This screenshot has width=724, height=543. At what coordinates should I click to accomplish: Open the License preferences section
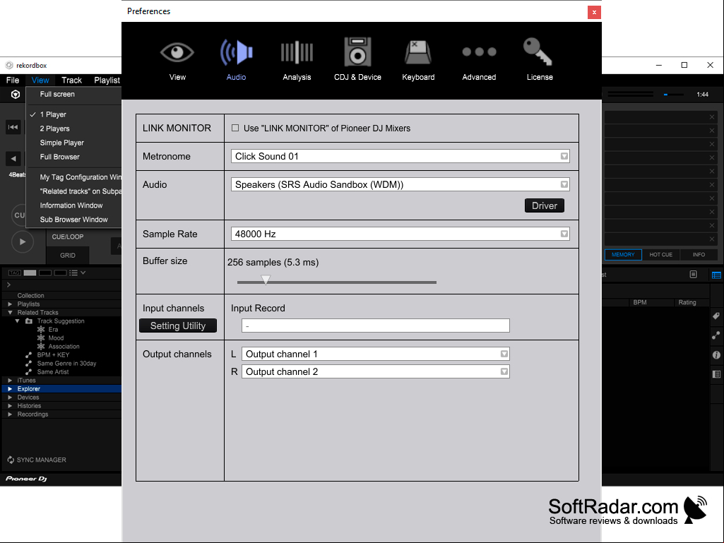pyautogui.click(x=540, y=59)
